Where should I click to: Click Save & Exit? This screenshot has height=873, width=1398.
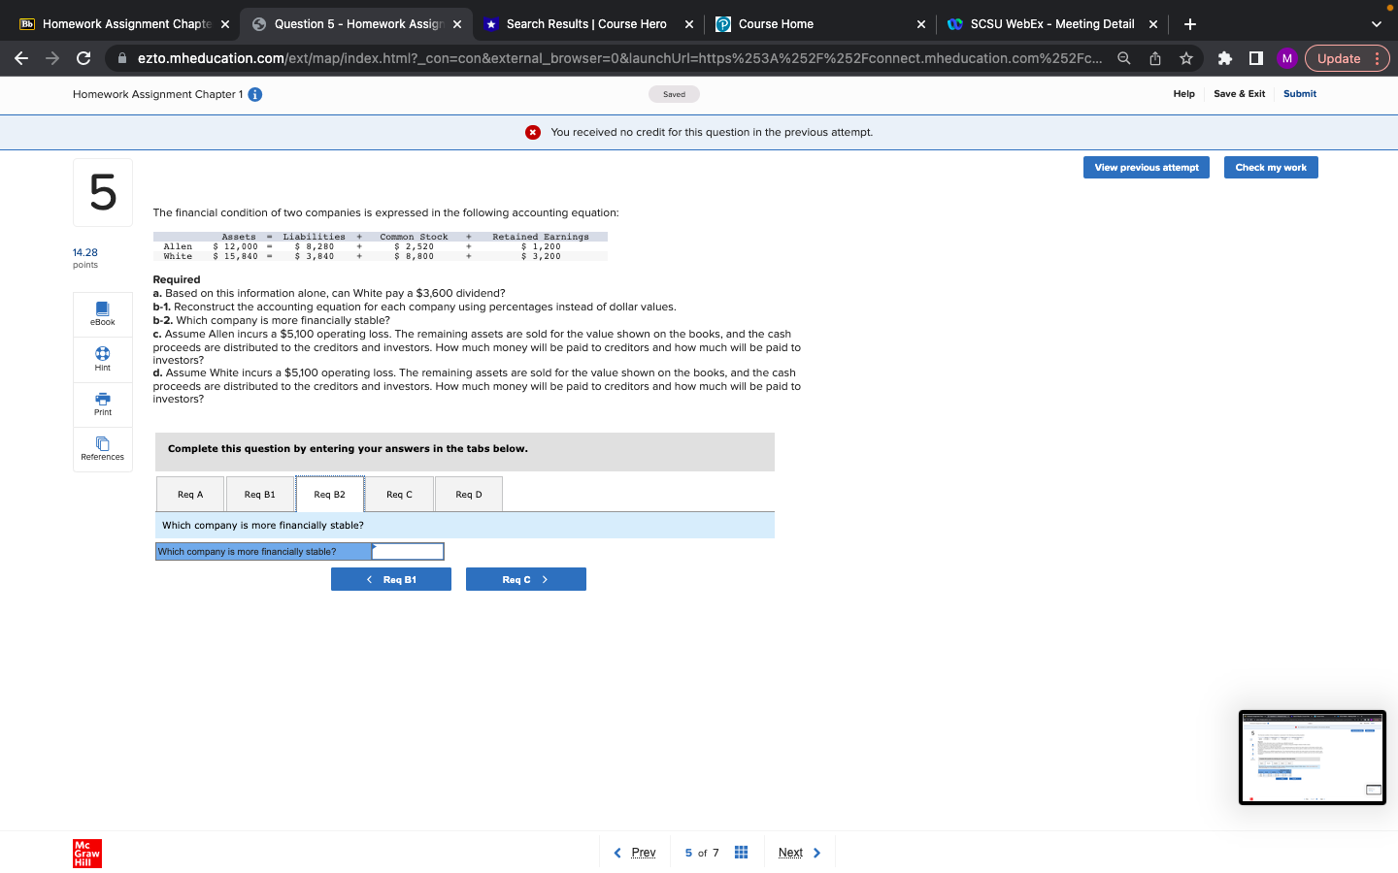[1239, 94]
